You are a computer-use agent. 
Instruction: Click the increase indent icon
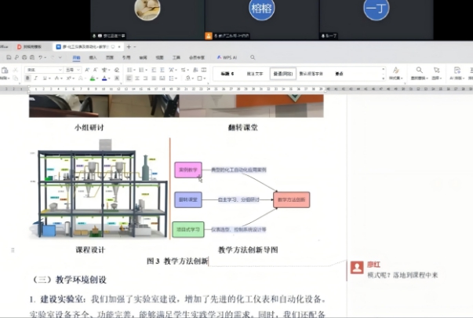[x=162, y=70]
